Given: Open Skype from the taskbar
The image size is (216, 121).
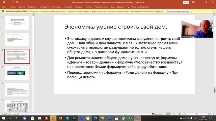Looking at the screenshot, I should click(x=67, y=118).
